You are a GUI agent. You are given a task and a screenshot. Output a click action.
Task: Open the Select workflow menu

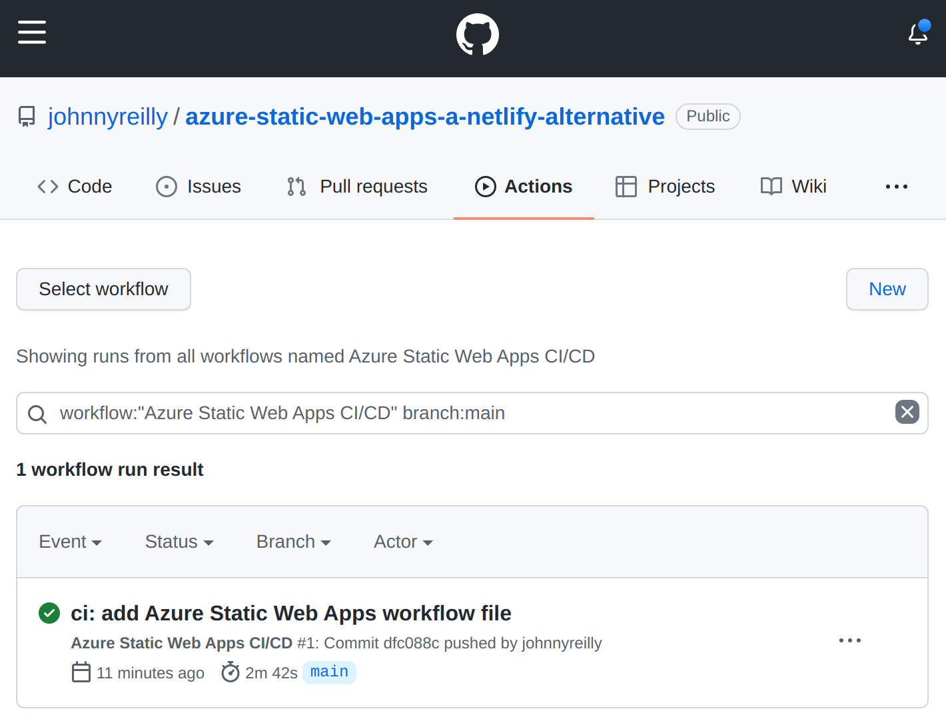pos(103,289)
